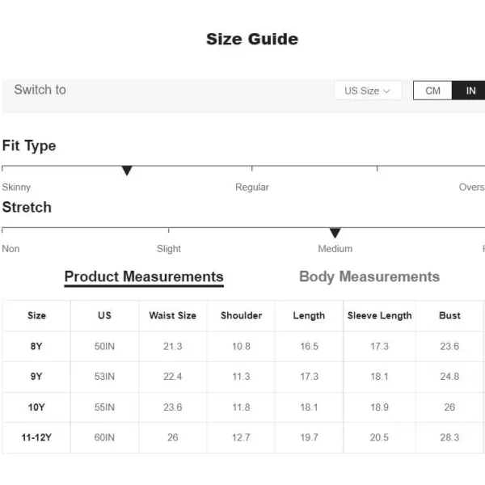
Task: Select the IN unit toggle
Action: [x=469, y=91]
